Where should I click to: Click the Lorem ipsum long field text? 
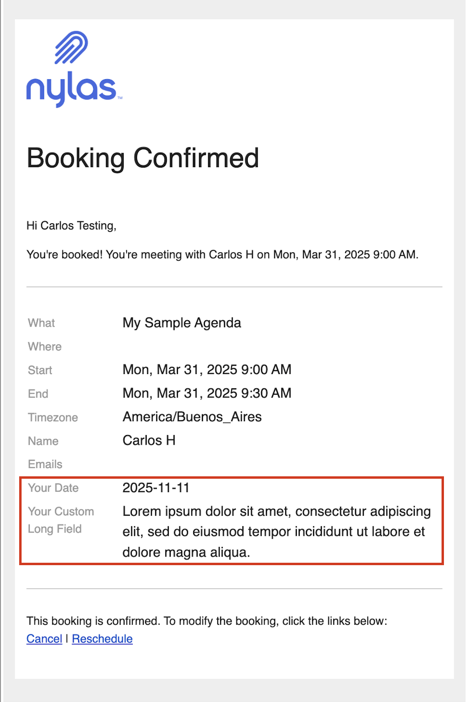point(277,532)
